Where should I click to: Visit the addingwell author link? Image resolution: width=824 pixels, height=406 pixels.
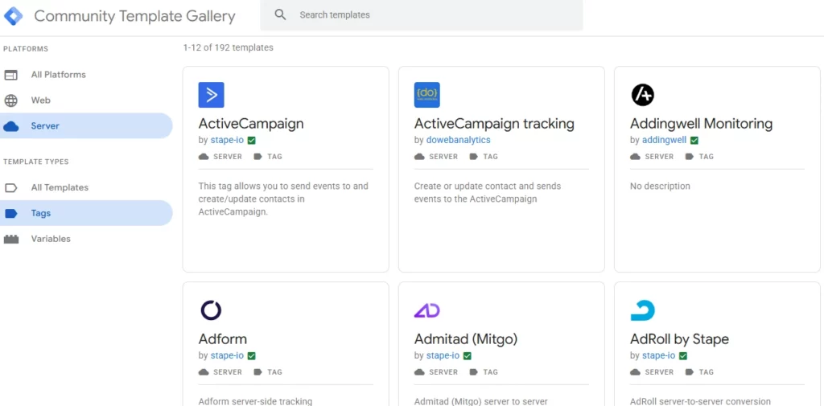pyautogui.click(x=664, y=140)
